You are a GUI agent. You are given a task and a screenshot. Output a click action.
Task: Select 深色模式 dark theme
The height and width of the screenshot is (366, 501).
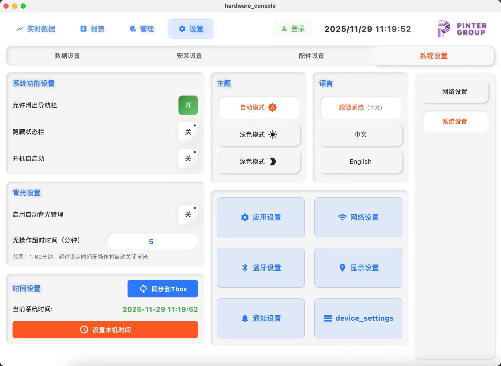tap(258, 161)
